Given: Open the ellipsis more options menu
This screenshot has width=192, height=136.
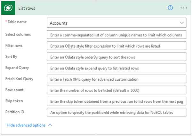Looking at the screenshot, I should click(183, 8).
